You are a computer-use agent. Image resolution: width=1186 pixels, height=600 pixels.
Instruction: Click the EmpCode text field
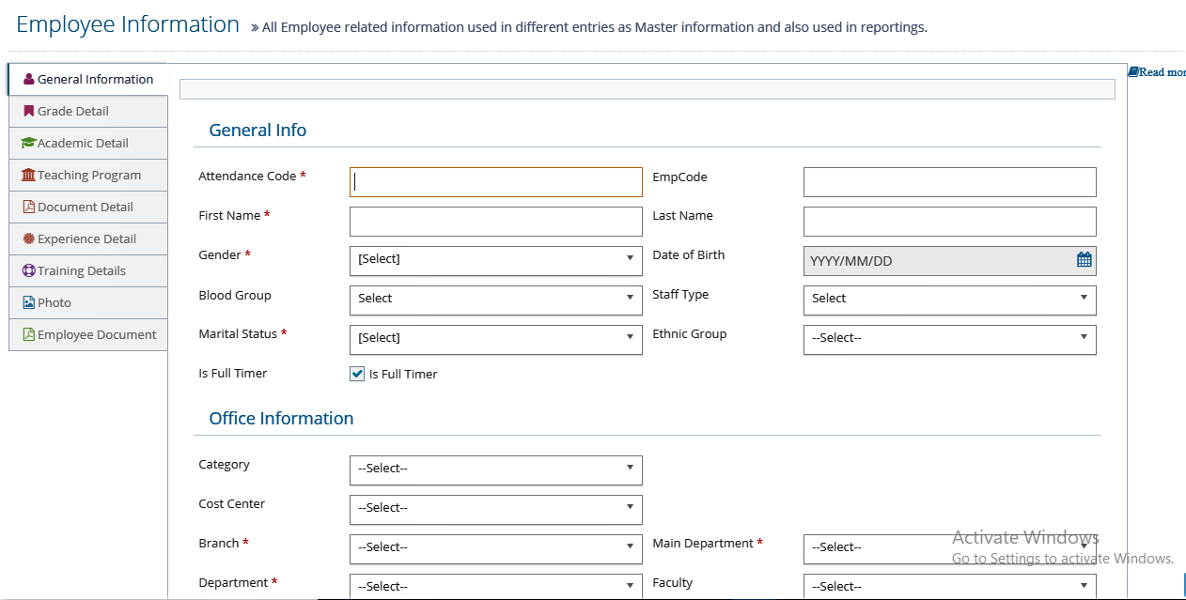(x=950, y=182)
